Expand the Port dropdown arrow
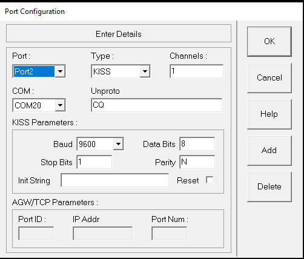304x259 pixels. point(60,71)
